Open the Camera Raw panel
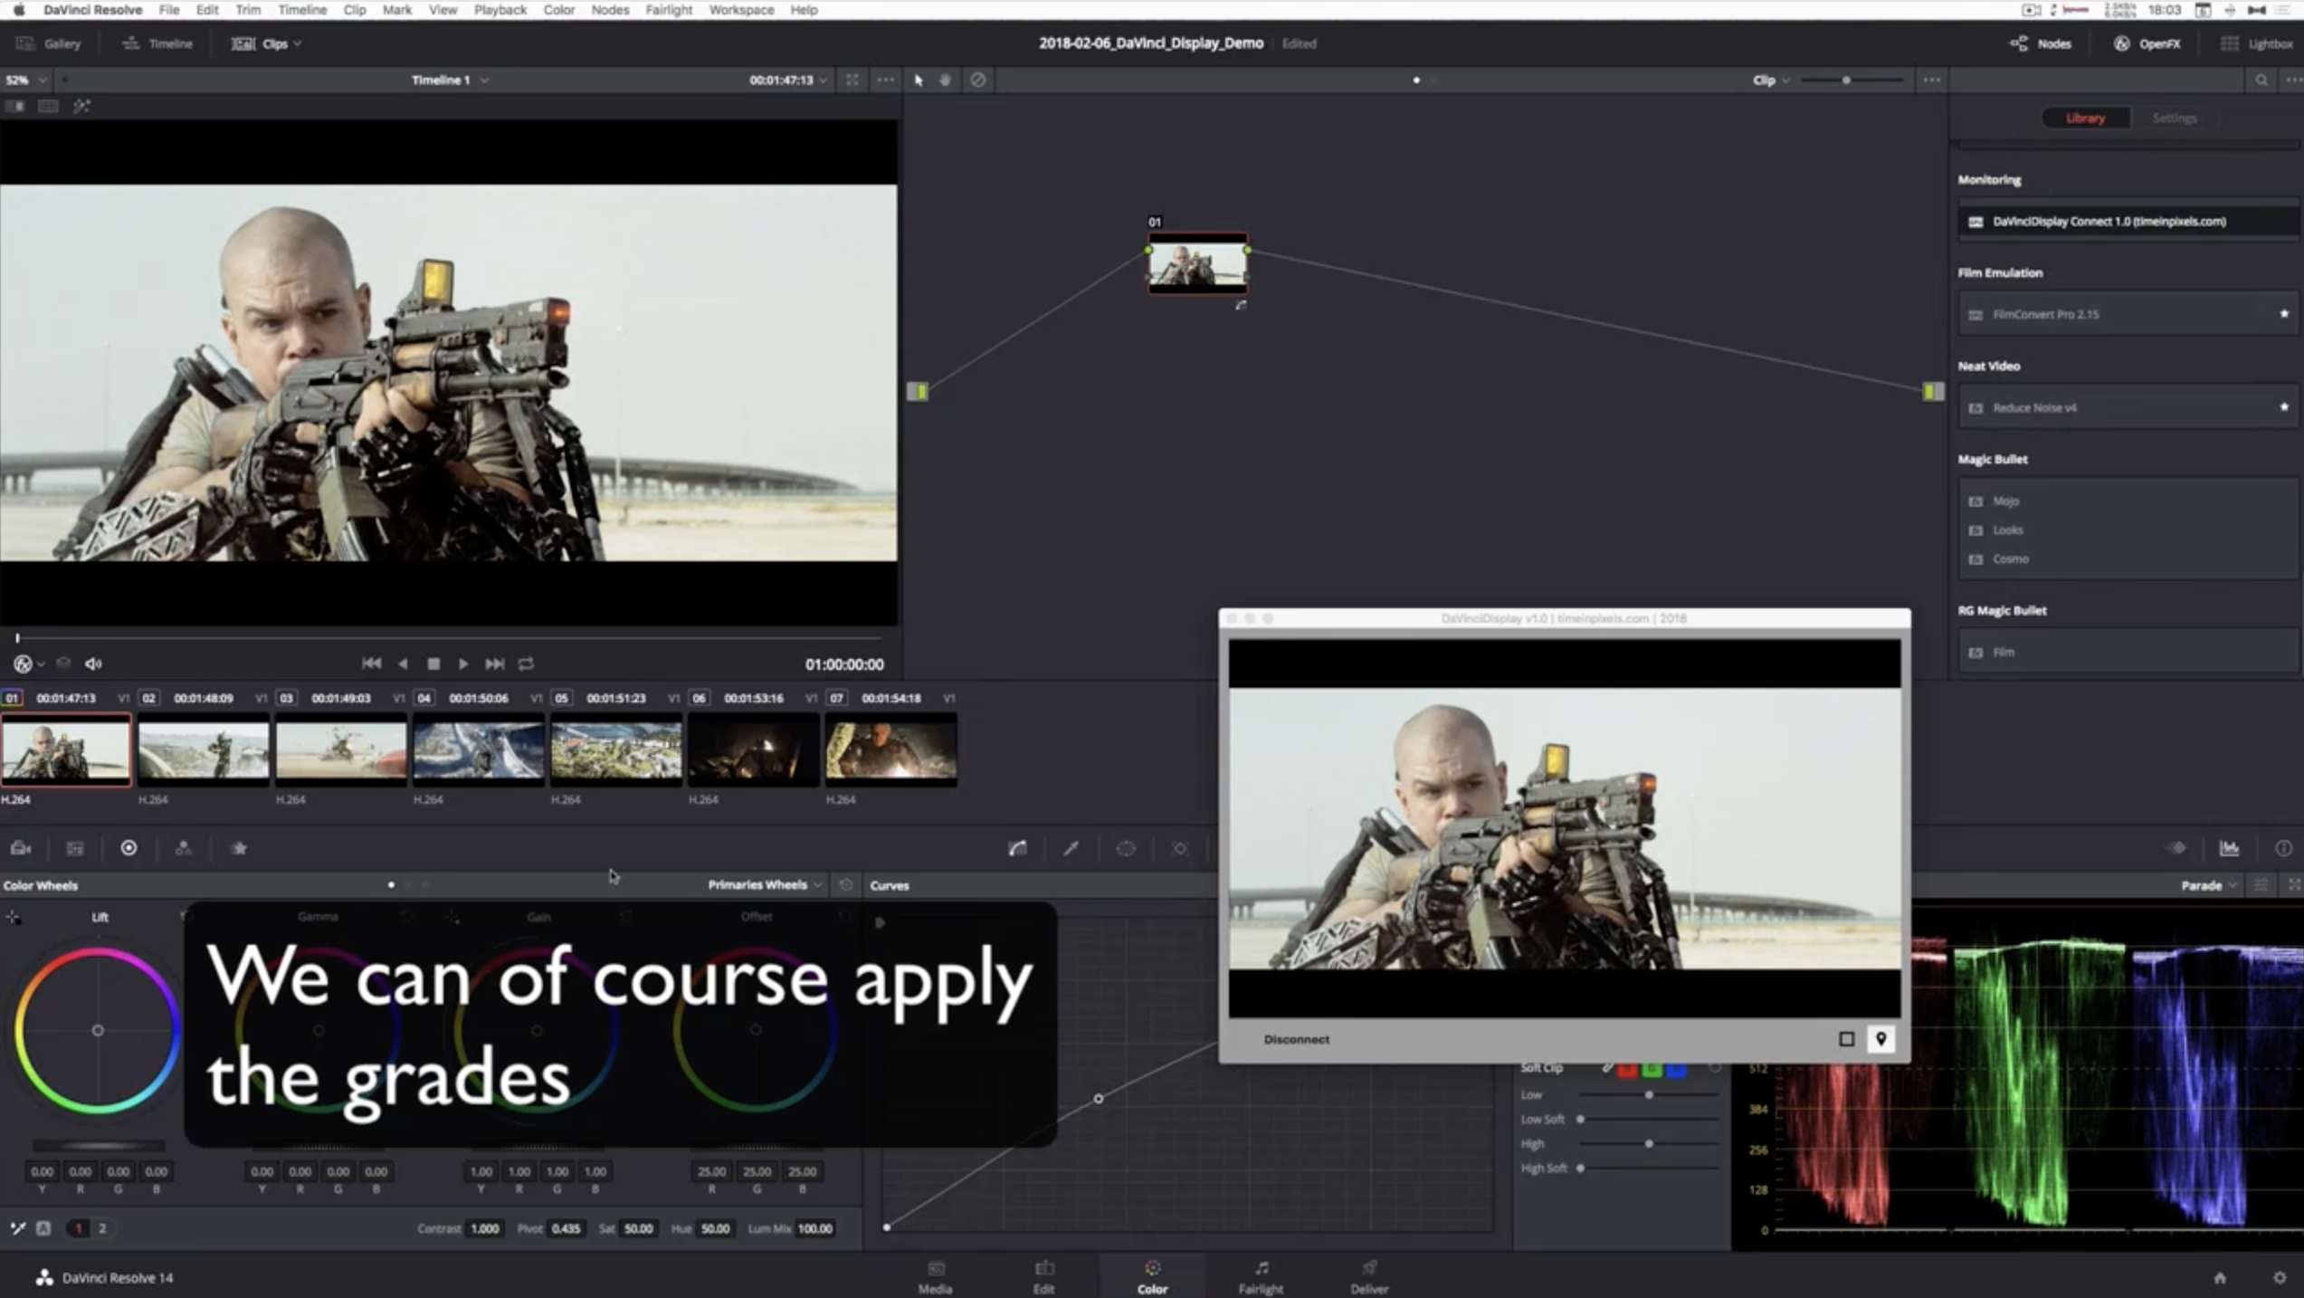The height and width of the screenshot is (1298, 2304). [19, 848]
